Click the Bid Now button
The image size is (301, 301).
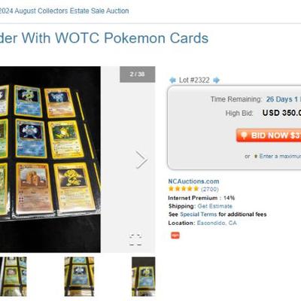point(269,135)
